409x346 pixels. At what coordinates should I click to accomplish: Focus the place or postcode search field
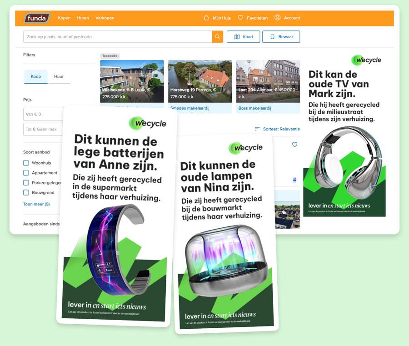pos(118,37)
